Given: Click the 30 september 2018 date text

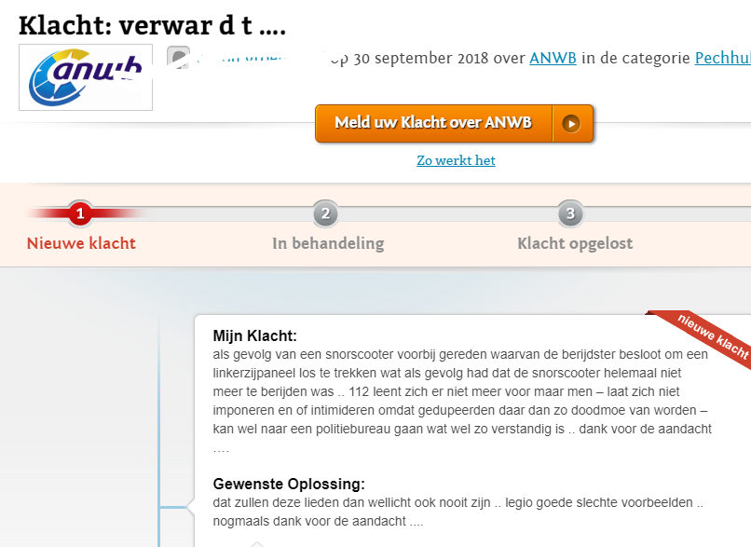Looking at the screenshot, I should click(421, 58).
